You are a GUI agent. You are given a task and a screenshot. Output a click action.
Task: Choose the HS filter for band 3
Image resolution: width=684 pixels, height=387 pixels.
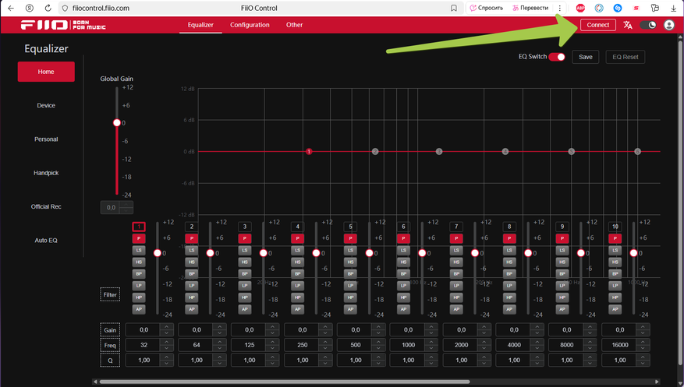point(245,262)
